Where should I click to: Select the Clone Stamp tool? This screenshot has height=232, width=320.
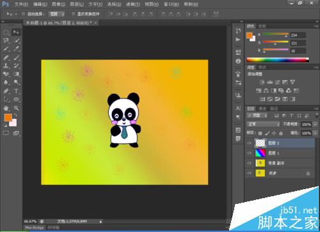[6, 66]
